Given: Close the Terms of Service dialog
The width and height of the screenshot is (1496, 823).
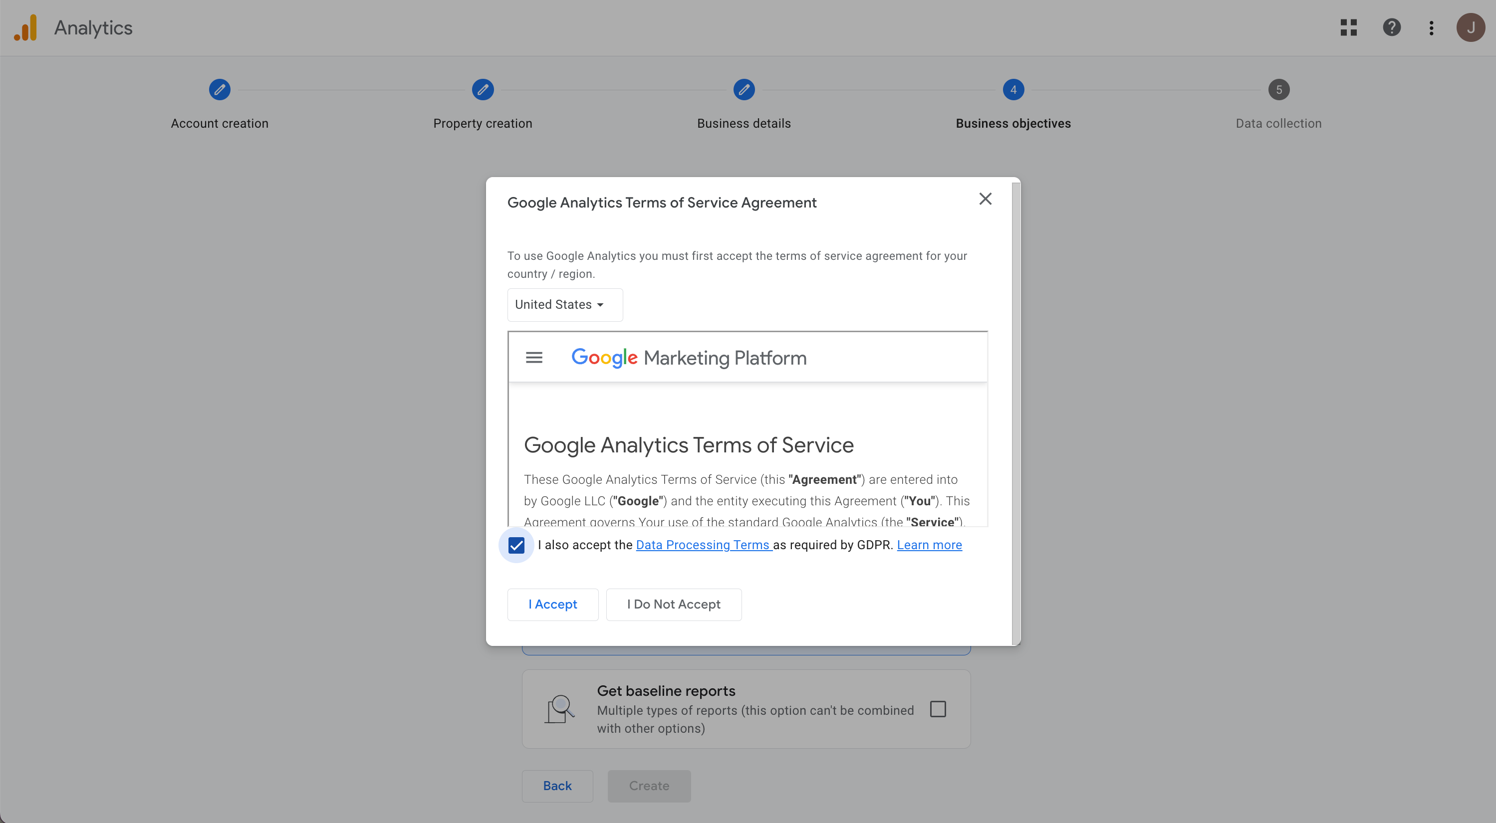Looking at the screenshot, I should [x=985, y=199].
